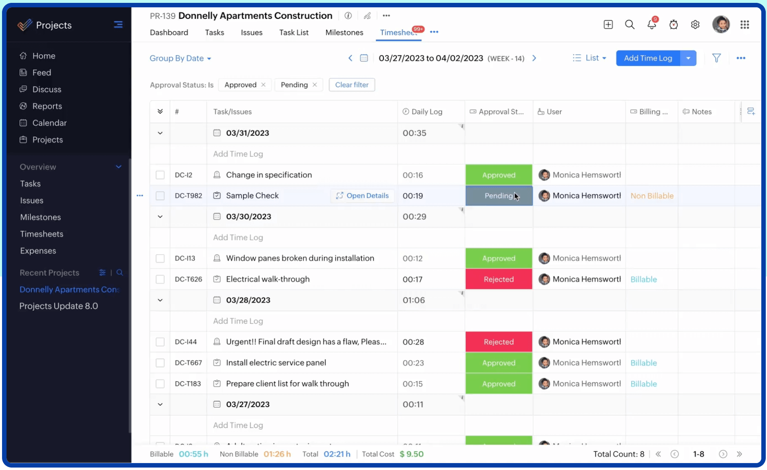Click the Add Time Log button

click(647, 58)
